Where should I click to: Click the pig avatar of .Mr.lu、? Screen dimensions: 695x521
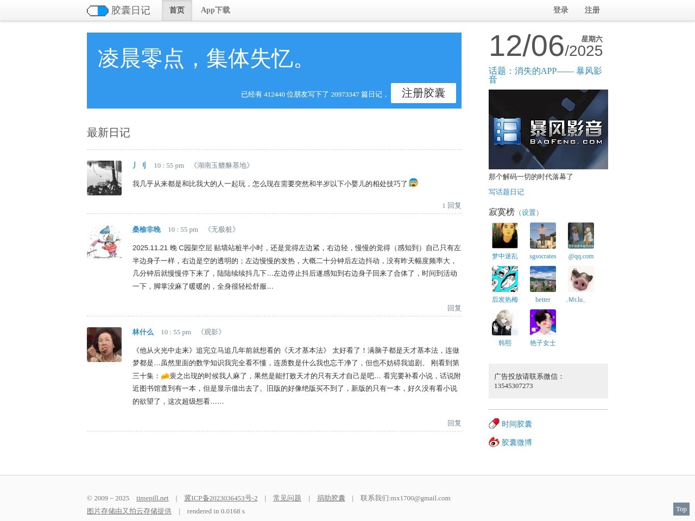581,279
